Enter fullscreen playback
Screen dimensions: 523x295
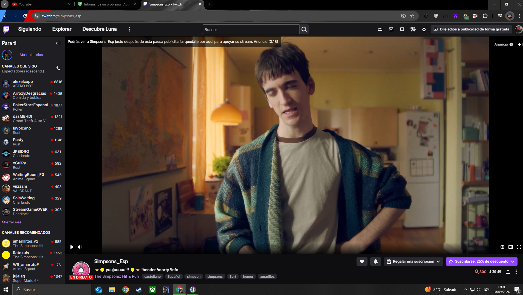(518, 247)
